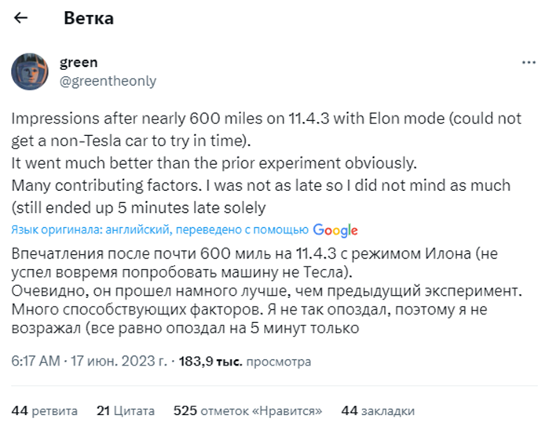The height and width of the screenshot is (430, 549).
Task: Click the 'Ветка' thread heading
Action: click(89, 18)
